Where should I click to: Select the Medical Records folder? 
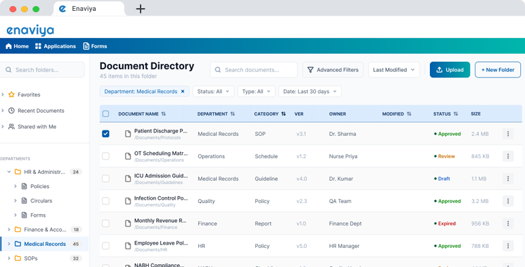[44, 244]
